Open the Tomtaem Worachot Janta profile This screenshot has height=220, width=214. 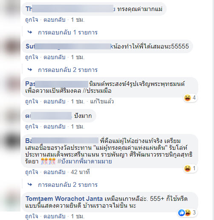[x=64, y=199]
